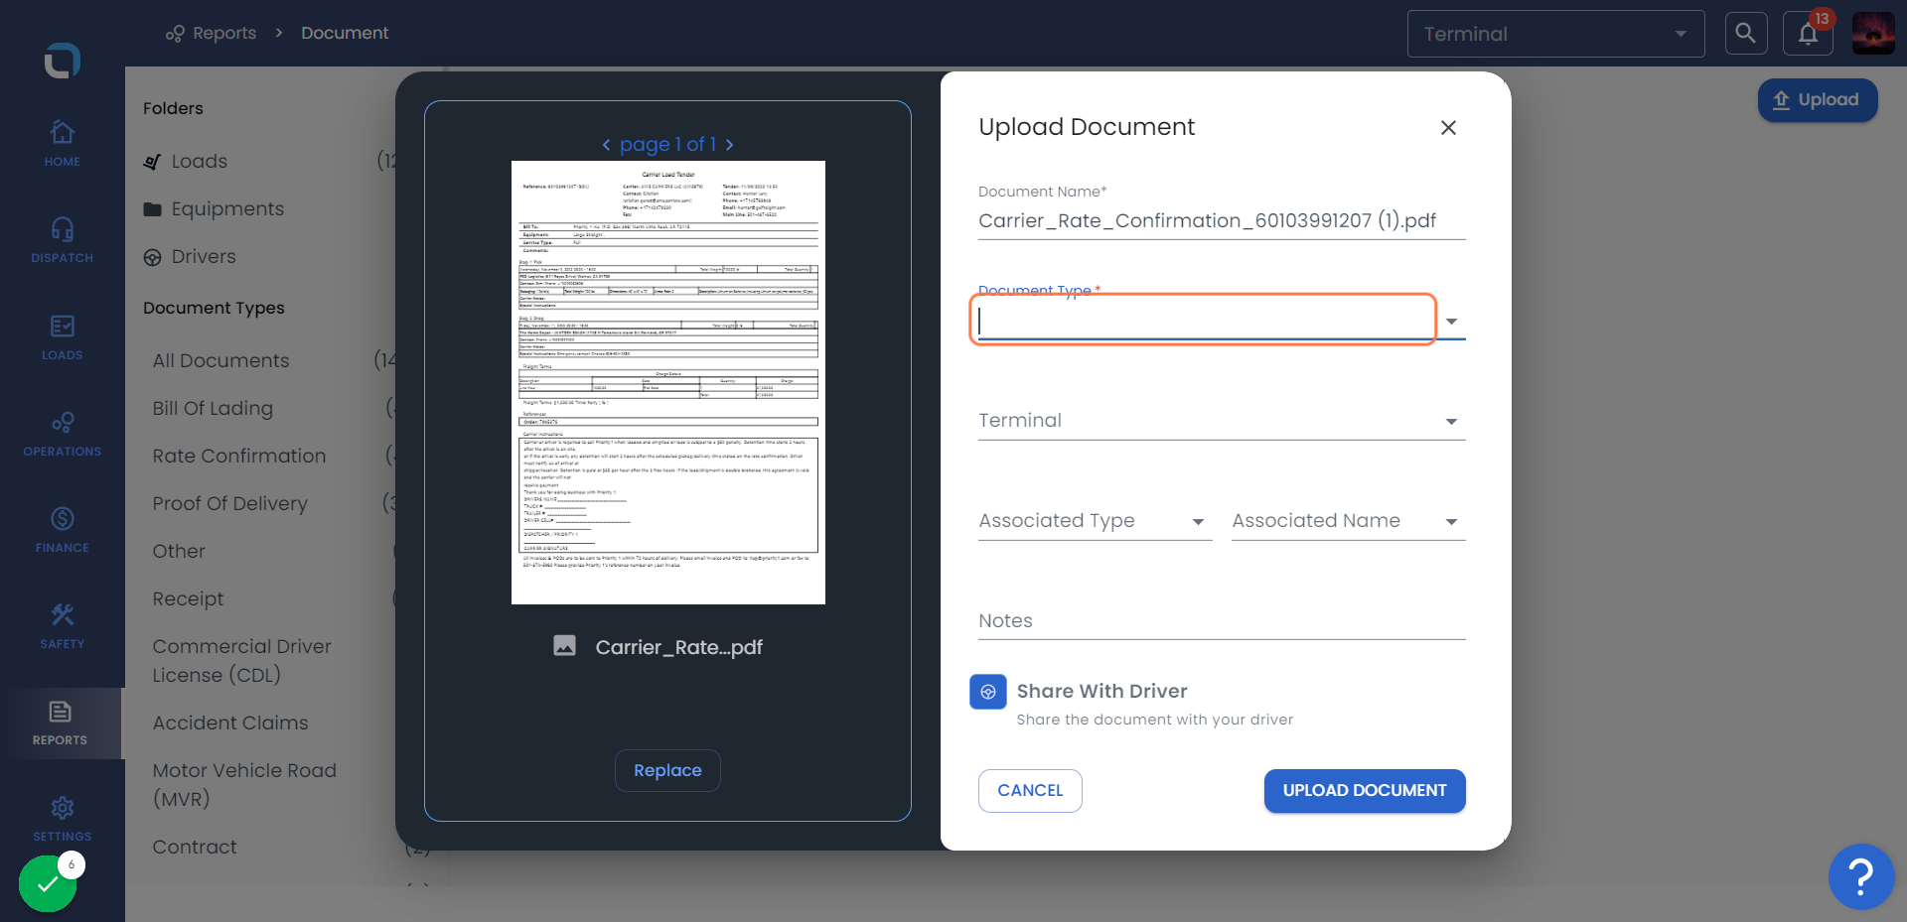The height and width of the screenshot is (922, 1907).
Task: Filter by Rate Confirmation document type
Action: tap(239, 456)
